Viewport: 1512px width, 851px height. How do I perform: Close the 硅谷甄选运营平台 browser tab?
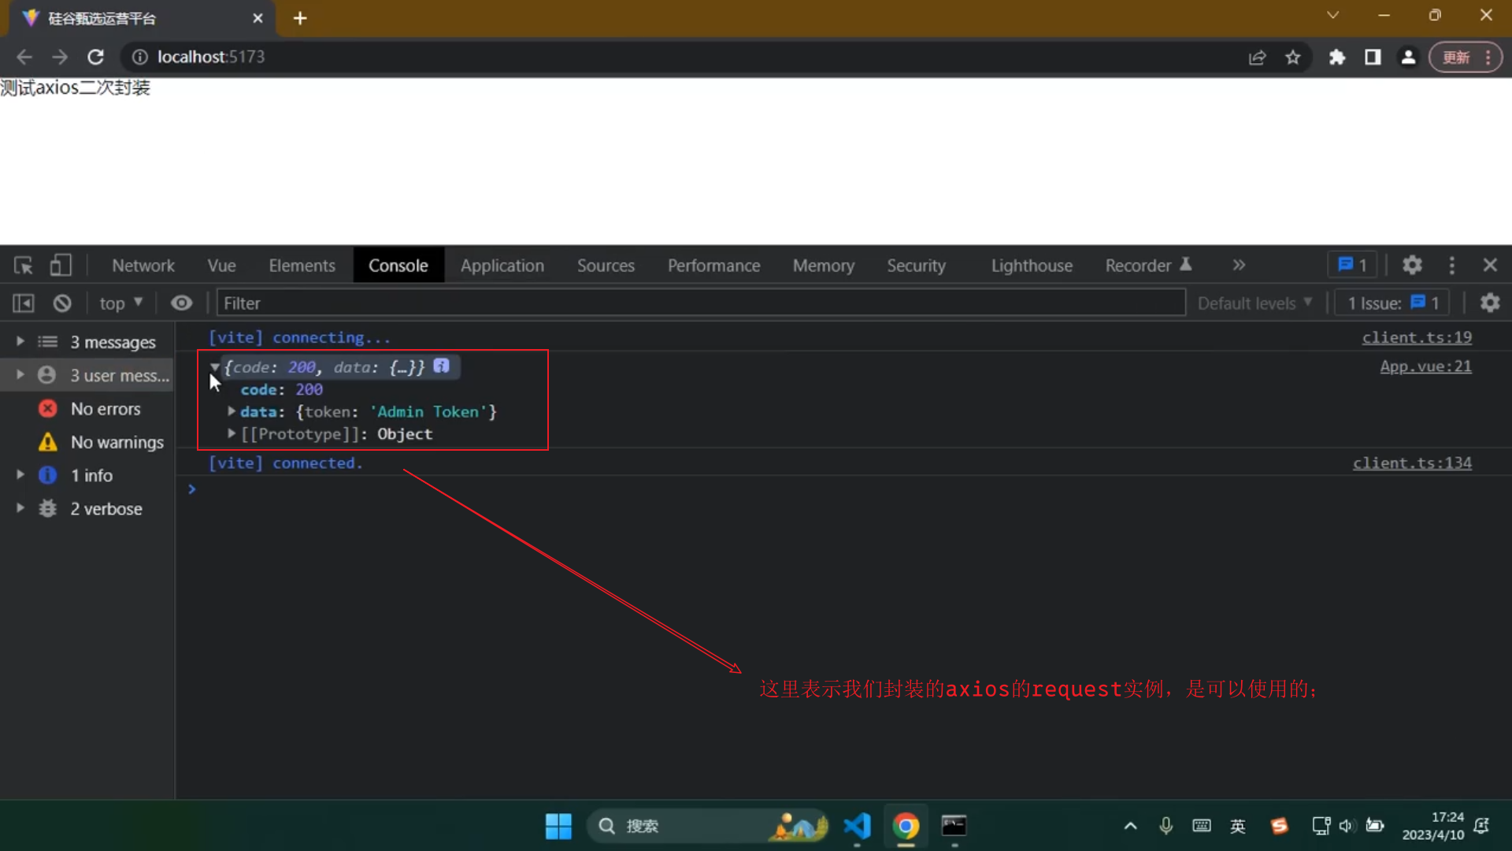258,18
